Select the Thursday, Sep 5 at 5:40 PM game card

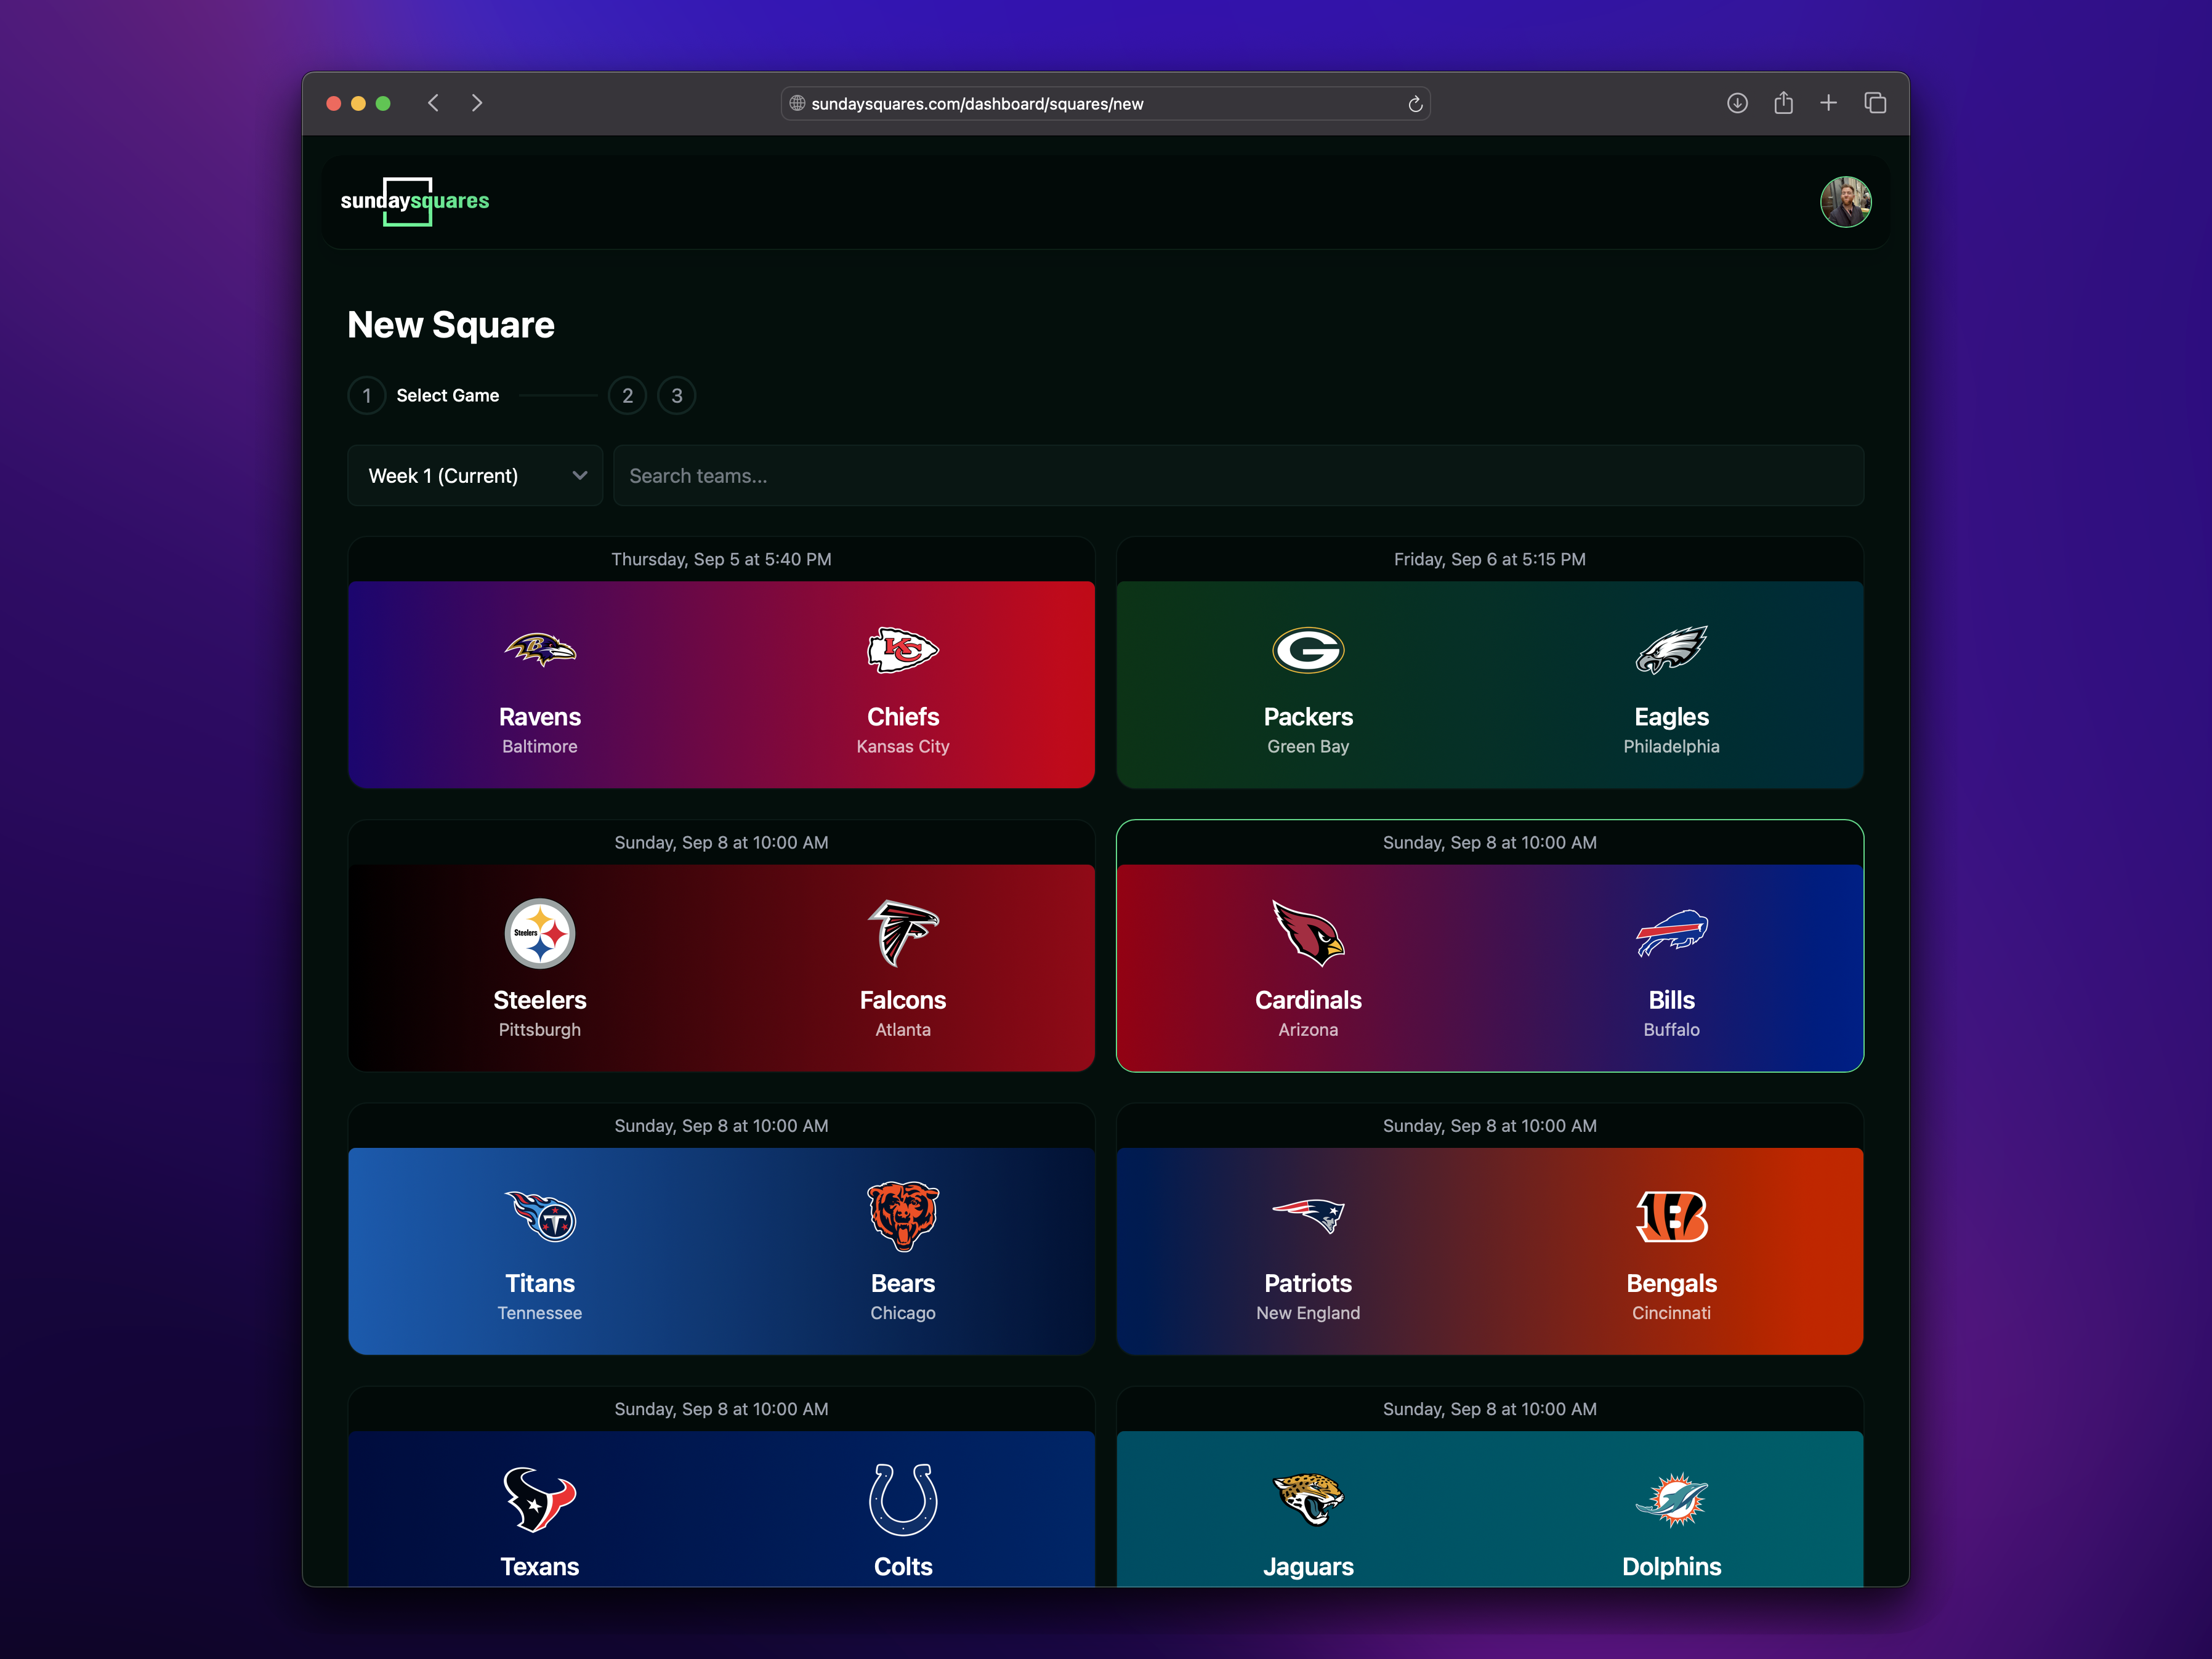tap(721, 663)
